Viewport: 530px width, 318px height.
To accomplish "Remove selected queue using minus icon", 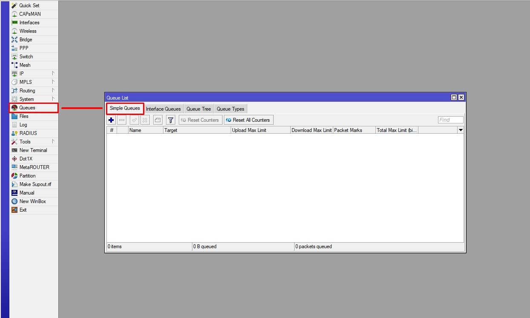I will click(122, 120).
